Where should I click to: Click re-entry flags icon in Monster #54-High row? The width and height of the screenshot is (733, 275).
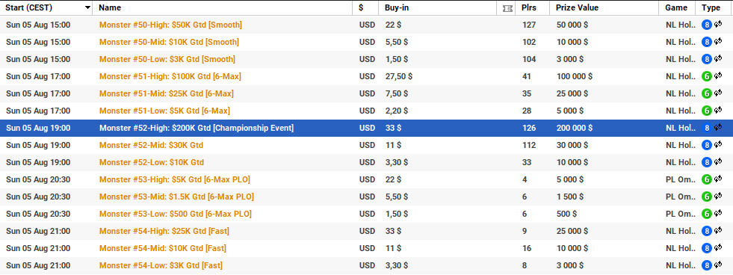[718, 230]
